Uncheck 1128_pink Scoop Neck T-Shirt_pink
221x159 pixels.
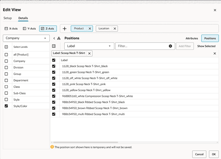pyautogui.click(x=54, y=84)
